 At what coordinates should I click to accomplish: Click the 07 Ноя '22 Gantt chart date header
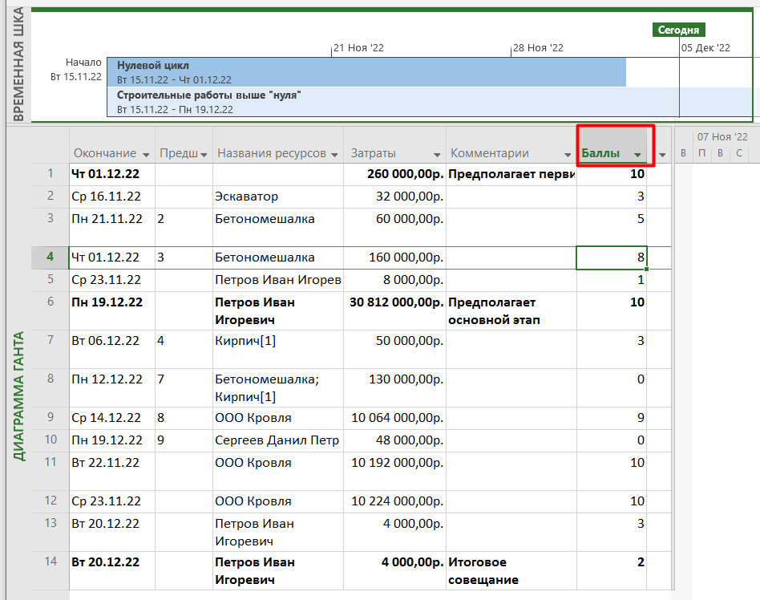click(x=722, y=137)
